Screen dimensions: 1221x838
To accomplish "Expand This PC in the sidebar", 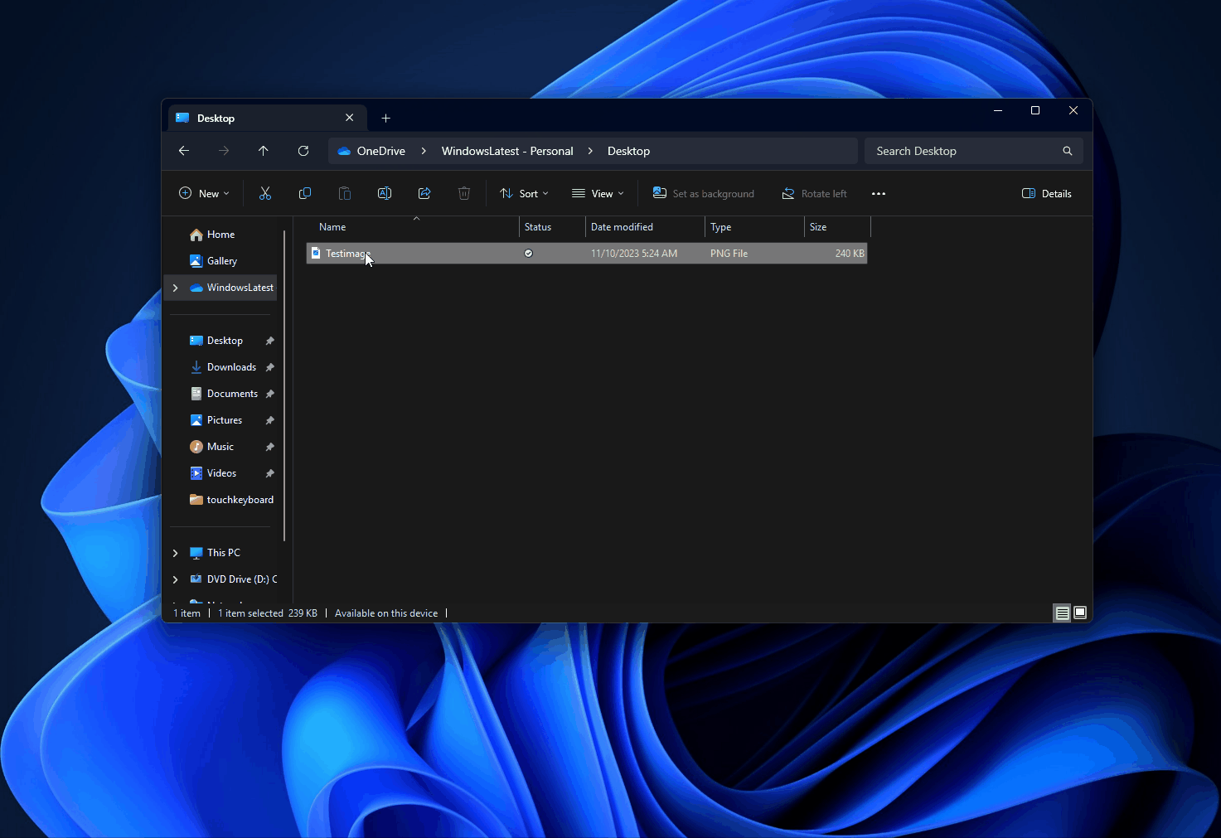I will pos(175,552).
